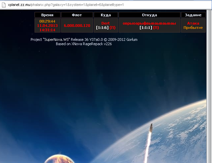Click the "Куда" column header
Viewport: 212px width, 163px height.
106,15
